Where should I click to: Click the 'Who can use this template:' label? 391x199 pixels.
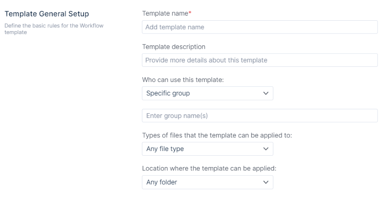(x=183, y=80)
